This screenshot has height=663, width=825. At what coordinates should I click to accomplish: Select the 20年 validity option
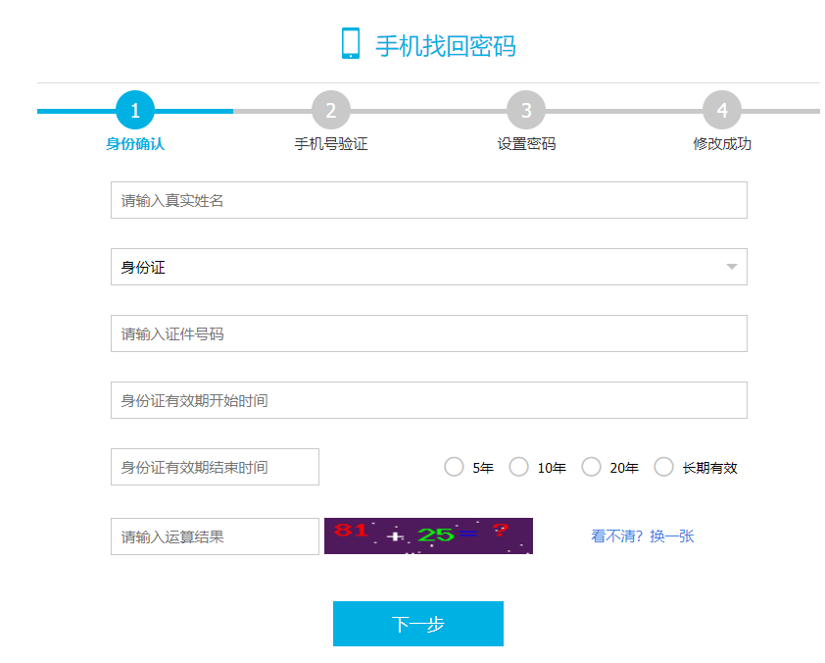(x=591, y=467)
